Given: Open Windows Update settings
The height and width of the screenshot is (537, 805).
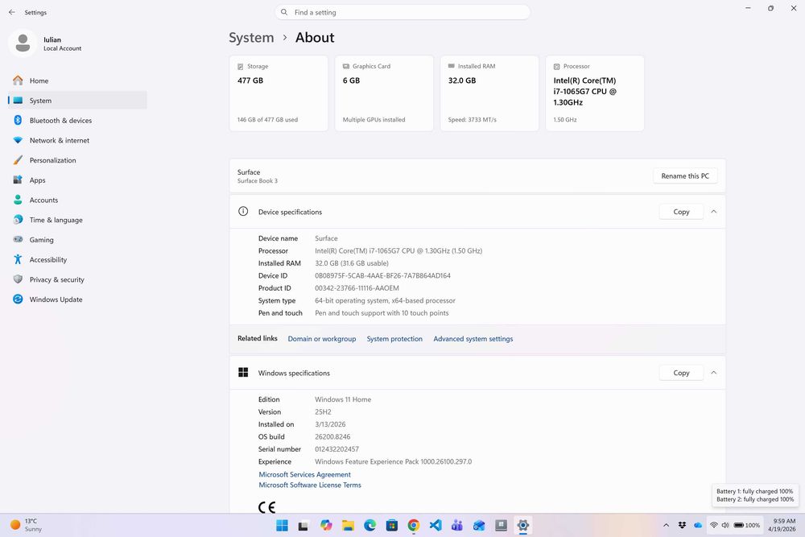Looking at the screenshot, I should coord(77,299).
